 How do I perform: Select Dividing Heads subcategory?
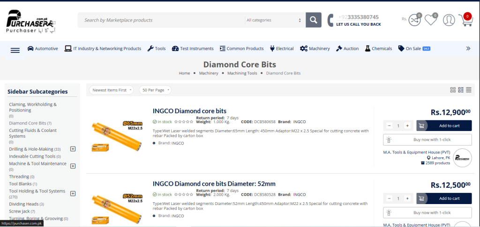click(x=23, y=204)
